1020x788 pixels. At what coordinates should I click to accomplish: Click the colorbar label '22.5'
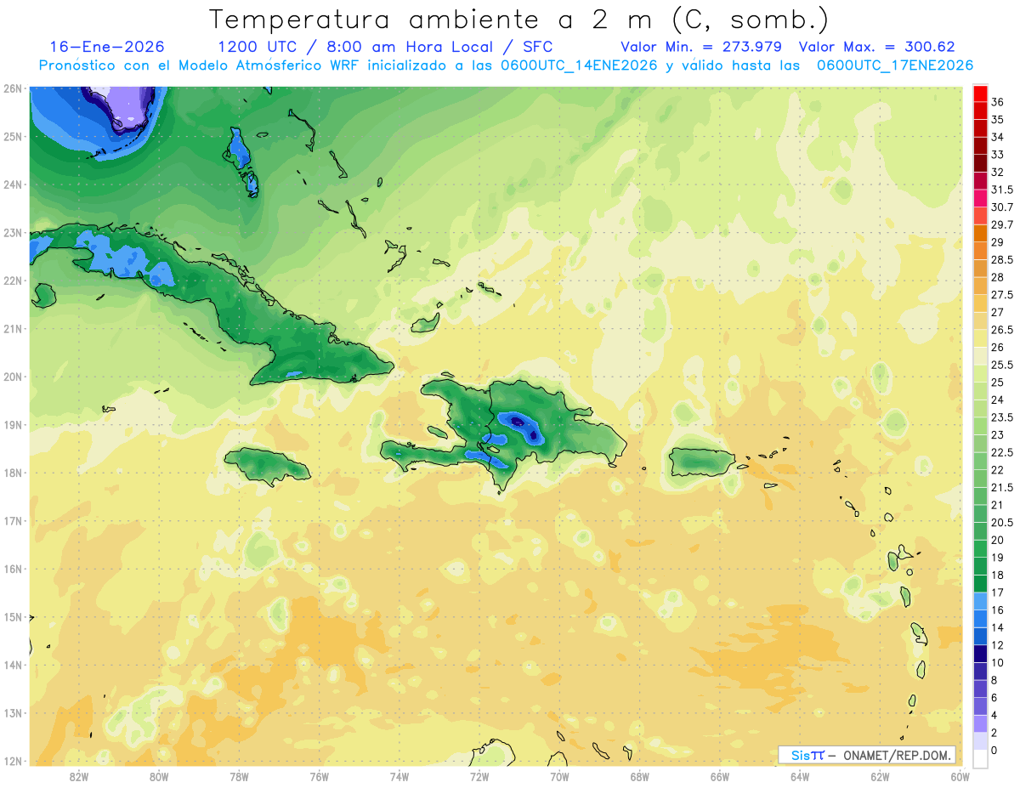point(1002,452)
